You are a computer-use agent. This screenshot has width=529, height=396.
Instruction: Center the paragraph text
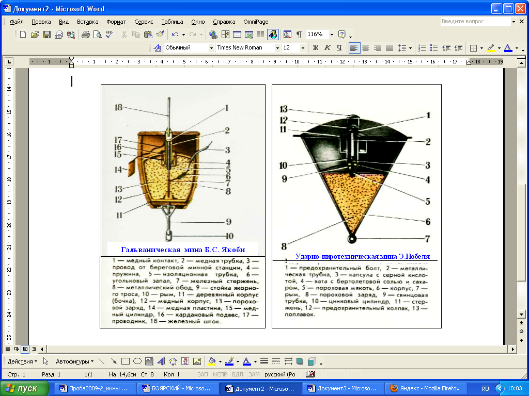pos(366,48)
